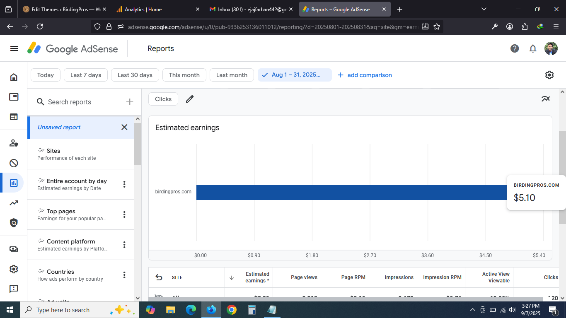The image size is (566, 318).
Task: Open the Sites icon in the left sidebar
Action: (14, 117)
